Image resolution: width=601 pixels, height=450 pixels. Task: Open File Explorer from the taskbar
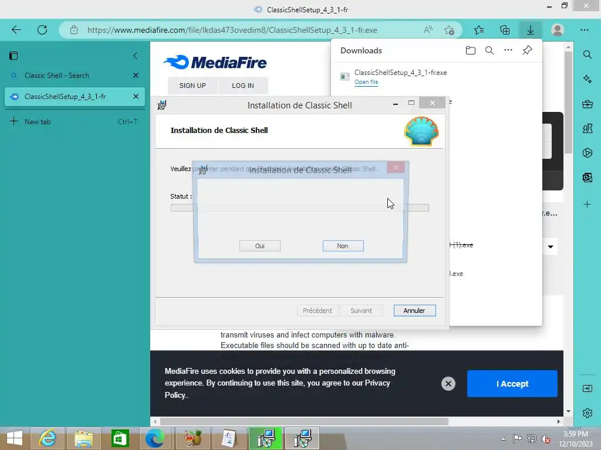coord(83,438)
